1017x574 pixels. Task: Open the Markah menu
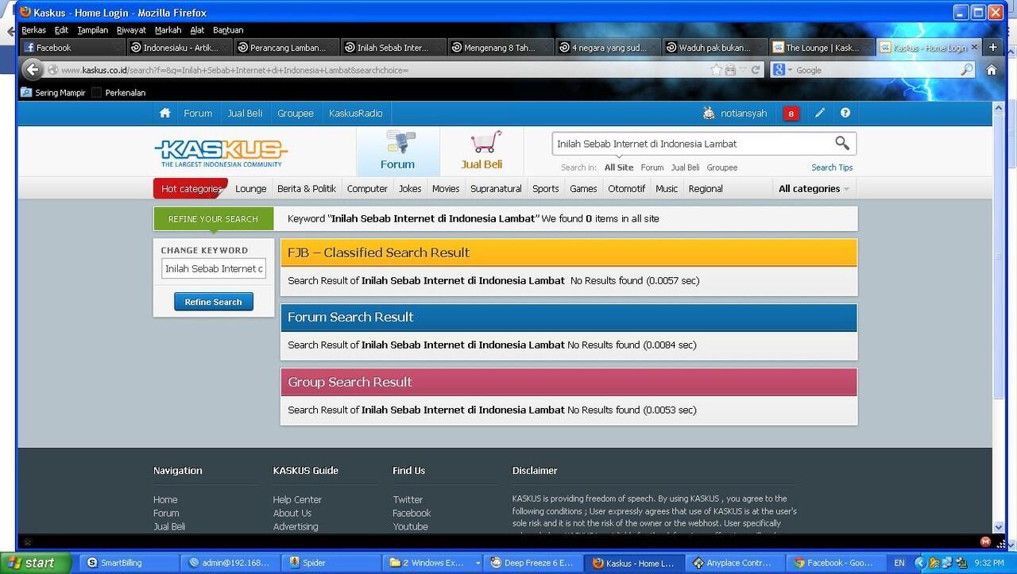pos(168,30)
